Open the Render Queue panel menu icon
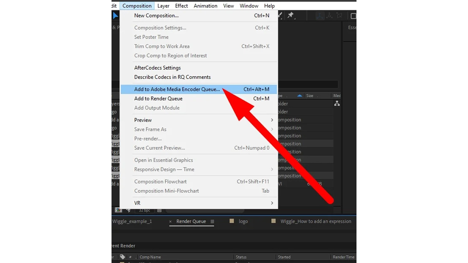The height and width of the screenshot is (263, 468). (x=212, y=221)
